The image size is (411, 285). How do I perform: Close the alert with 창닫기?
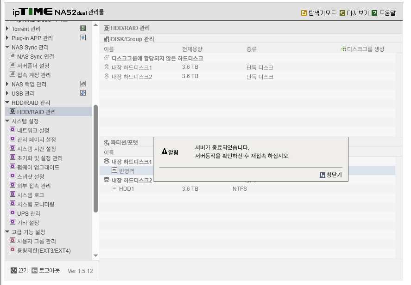(331, 175)
